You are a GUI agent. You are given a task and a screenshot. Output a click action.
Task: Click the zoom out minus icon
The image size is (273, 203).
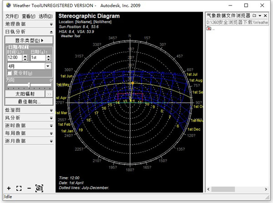[x=29, y=188]
